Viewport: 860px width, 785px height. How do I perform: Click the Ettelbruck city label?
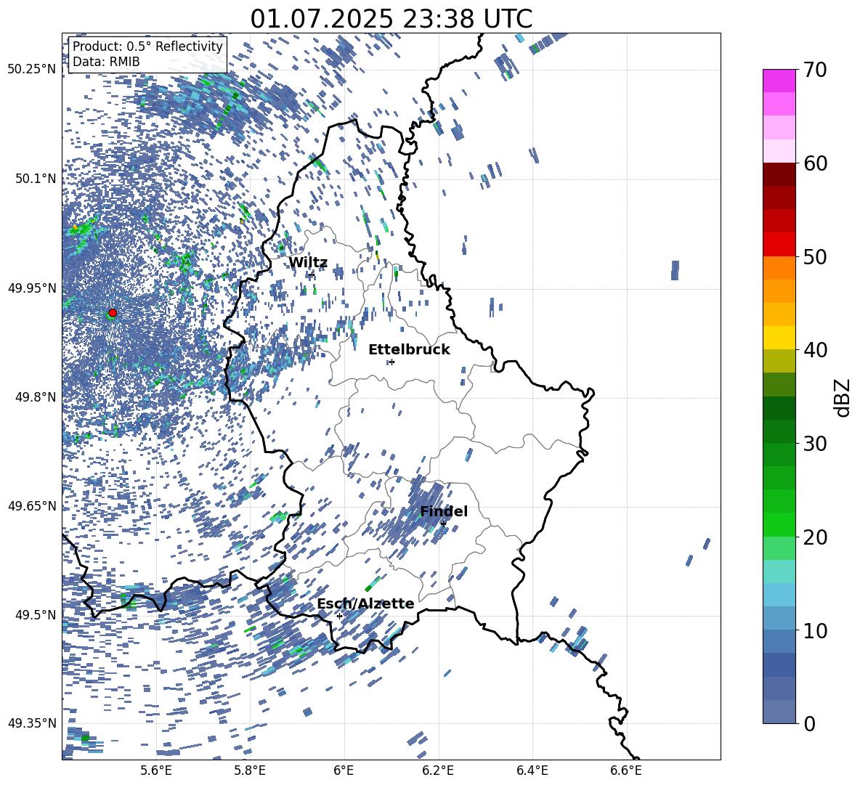[409, 350]
